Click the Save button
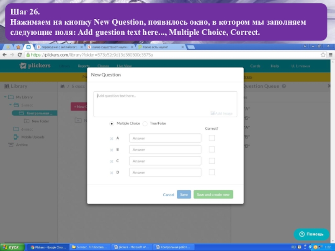This screenshot has height=251, width=335. point(184,195)
